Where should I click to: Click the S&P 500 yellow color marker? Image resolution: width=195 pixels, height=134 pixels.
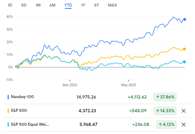[8, 111]
